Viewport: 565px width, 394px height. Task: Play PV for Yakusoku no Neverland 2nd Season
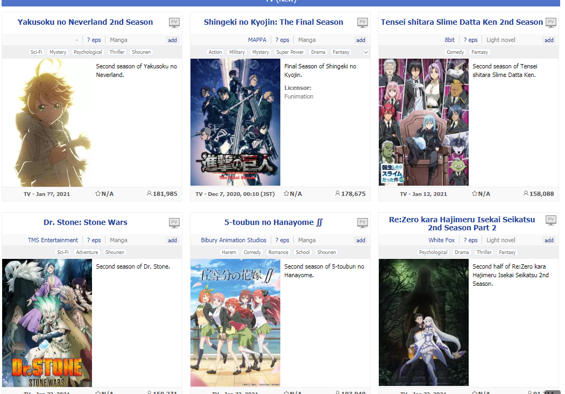[174, 23]
